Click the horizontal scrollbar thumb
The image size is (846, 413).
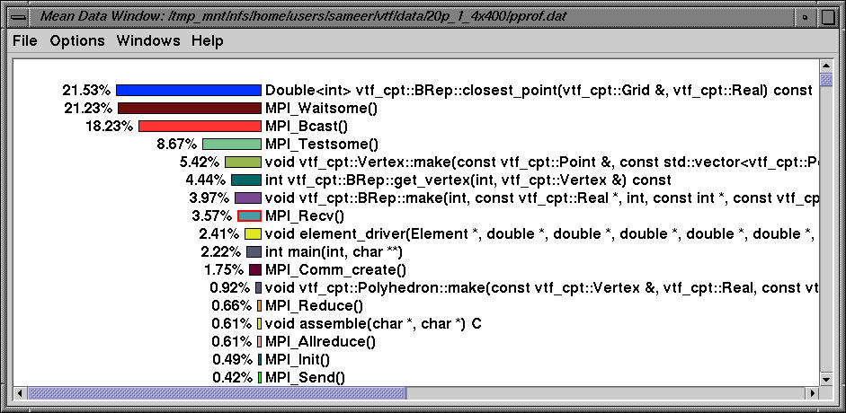(217, 393)
